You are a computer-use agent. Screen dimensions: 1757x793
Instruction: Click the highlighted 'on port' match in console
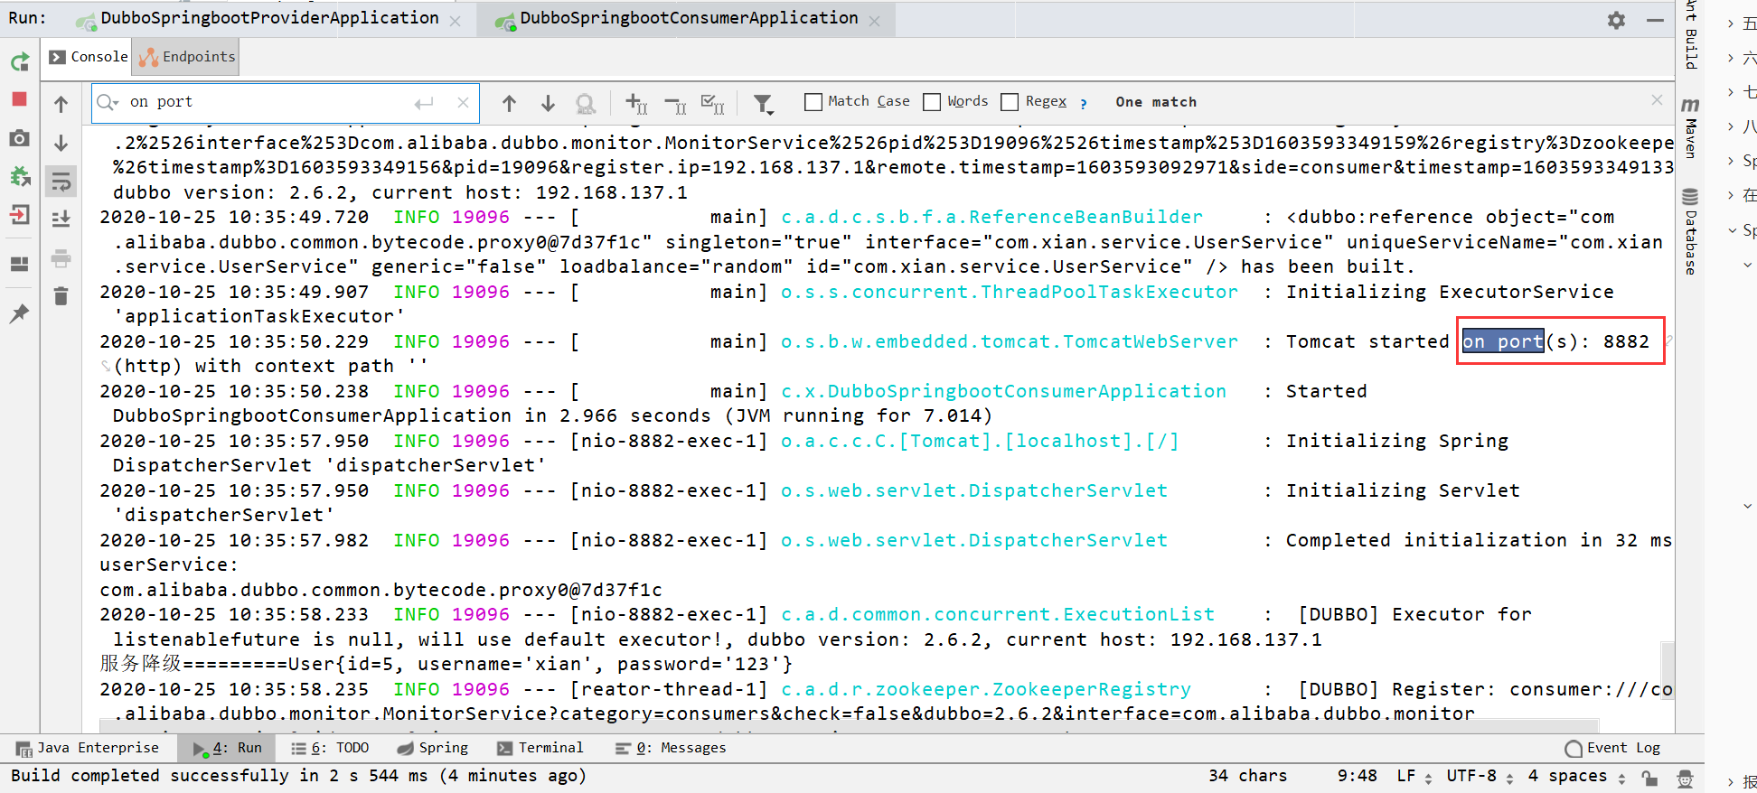tap(1503, 341)
